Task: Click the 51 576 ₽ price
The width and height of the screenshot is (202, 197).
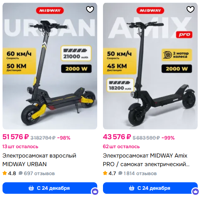Action: pyautogui.click(x=15, y=137)
